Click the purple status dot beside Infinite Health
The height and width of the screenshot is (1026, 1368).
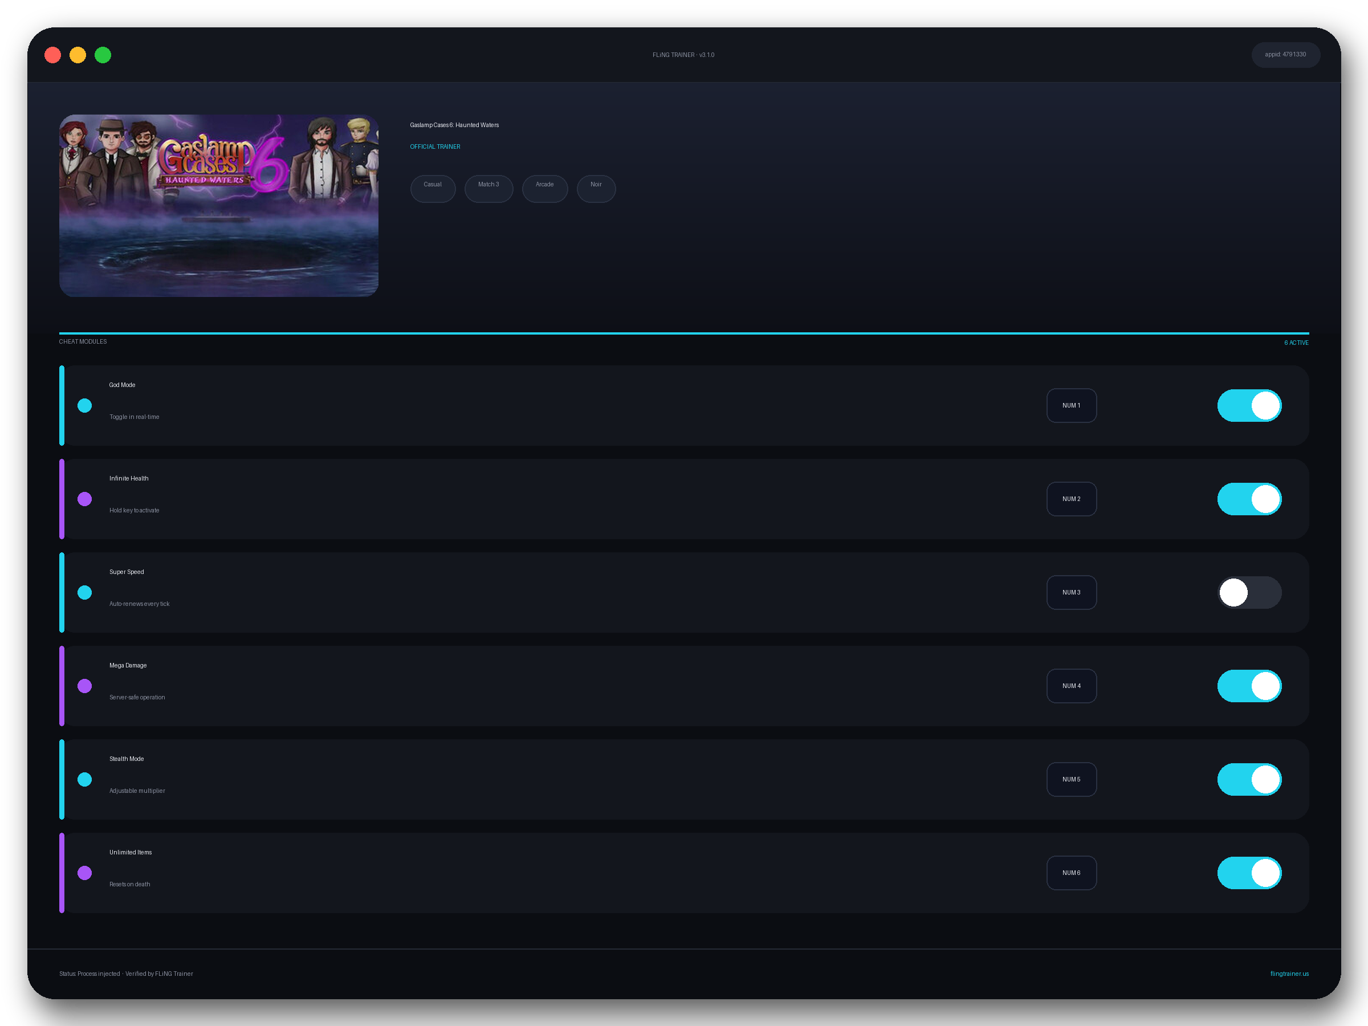click(x=85, y=499)
